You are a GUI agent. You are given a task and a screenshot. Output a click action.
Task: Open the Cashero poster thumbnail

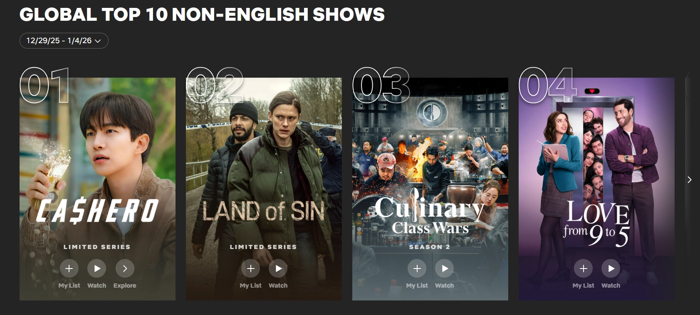(x=97, y=189)
